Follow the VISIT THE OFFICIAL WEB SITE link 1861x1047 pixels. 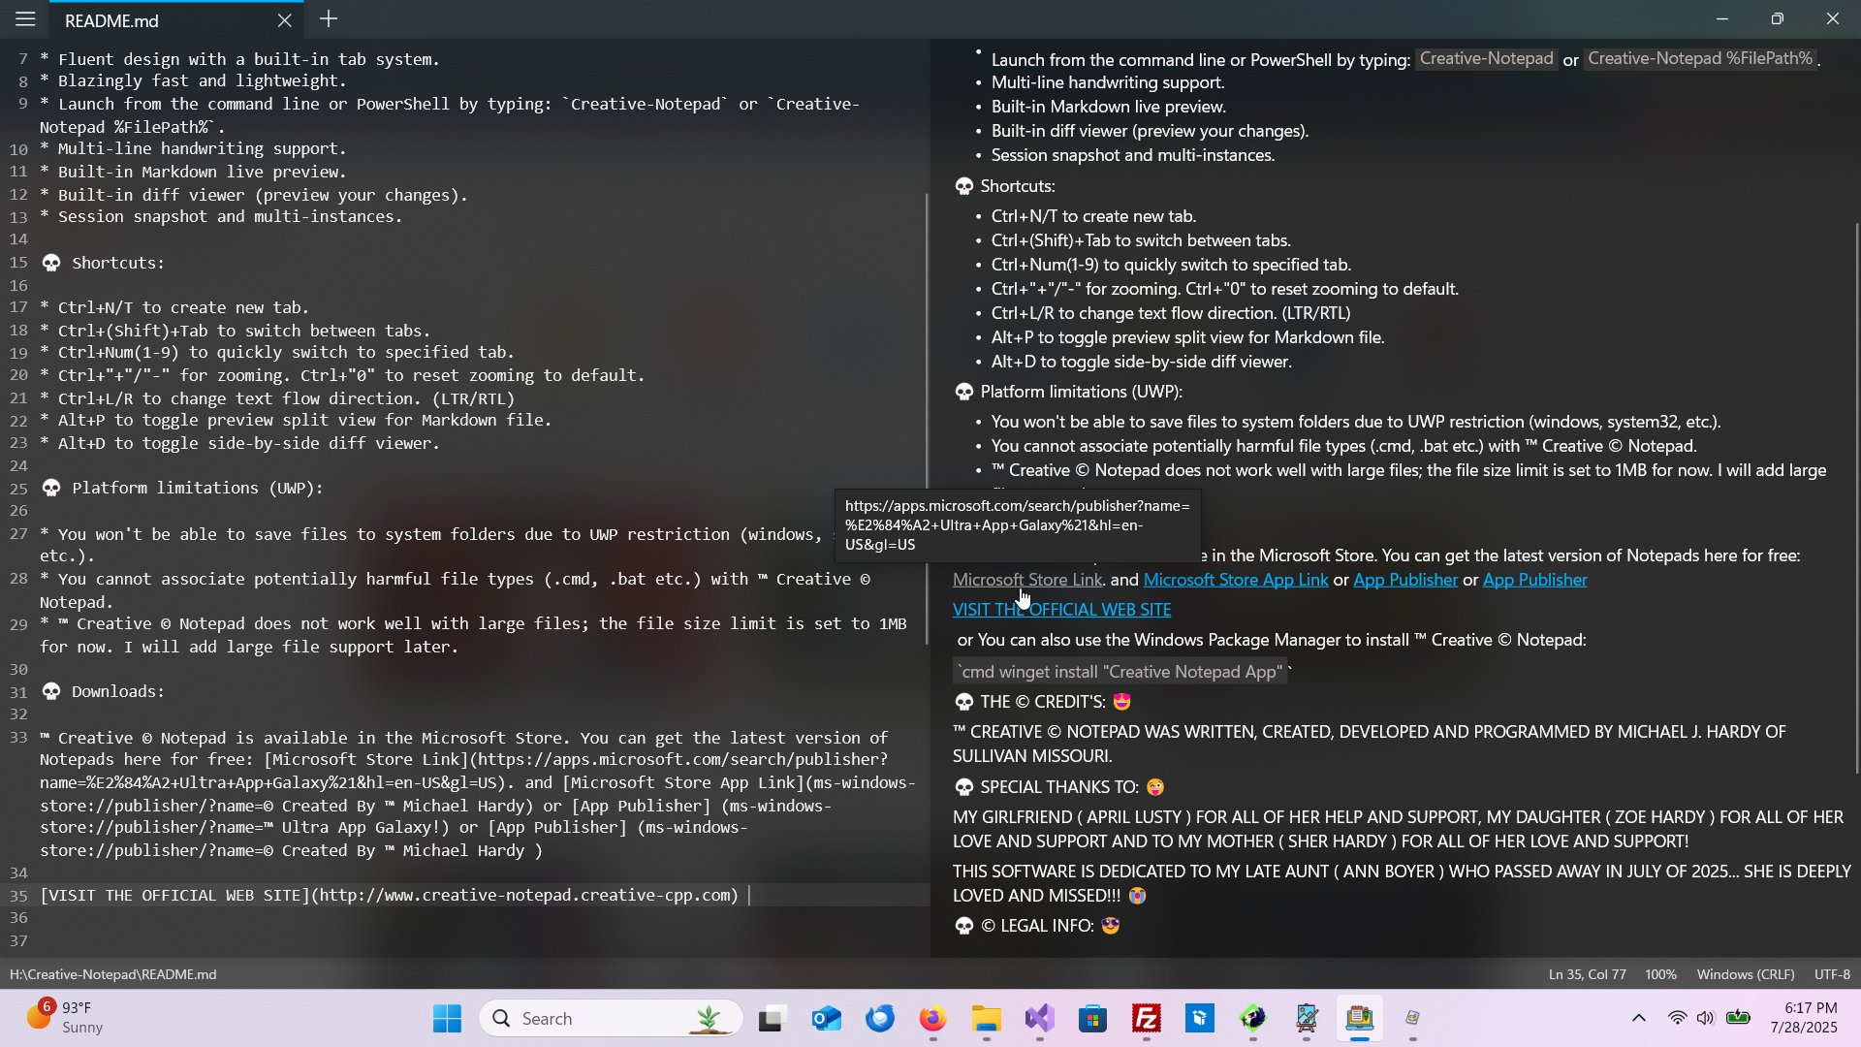(1061, 610)
